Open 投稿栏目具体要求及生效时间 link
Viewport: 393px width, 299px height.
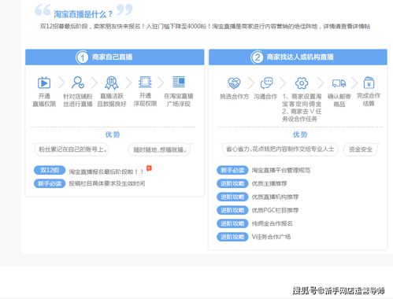pos(107,183)
